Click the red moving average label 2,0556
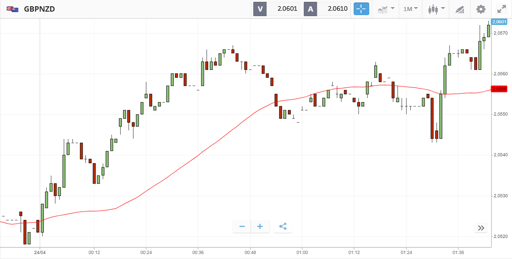This screenshot has width=512, height=259. tap(499, 89)
